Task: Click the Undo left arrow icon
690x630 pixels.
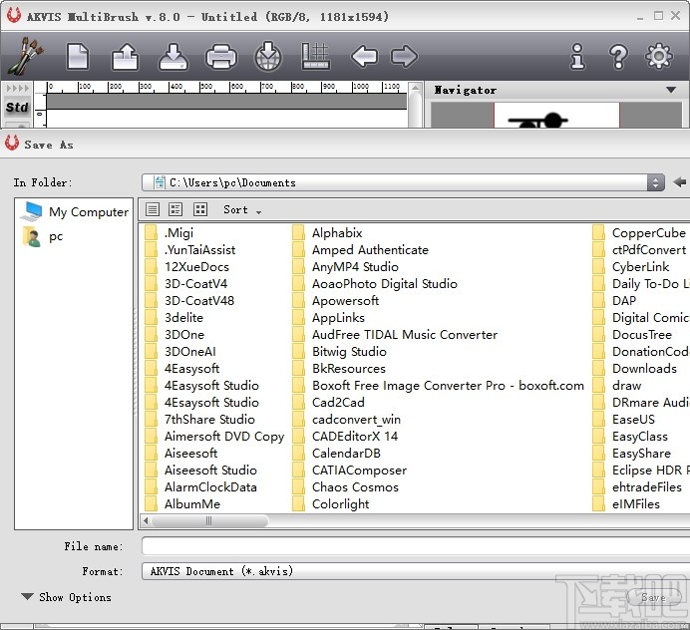Action: (x=364, y=56)
